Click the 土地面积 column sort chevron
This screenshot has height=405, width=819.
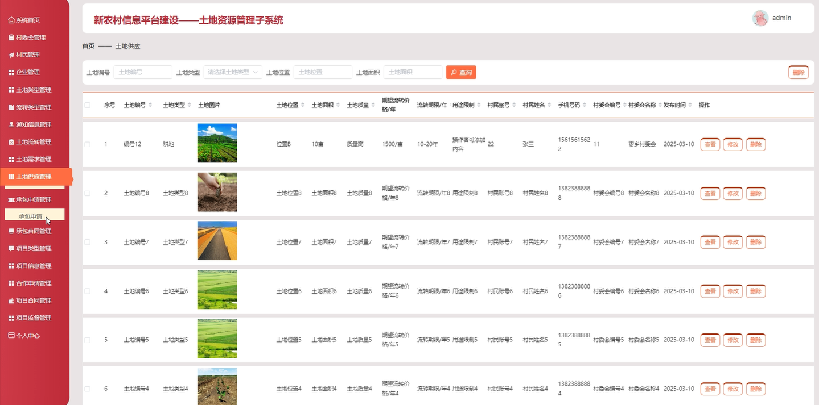click(x=338, y=105)
